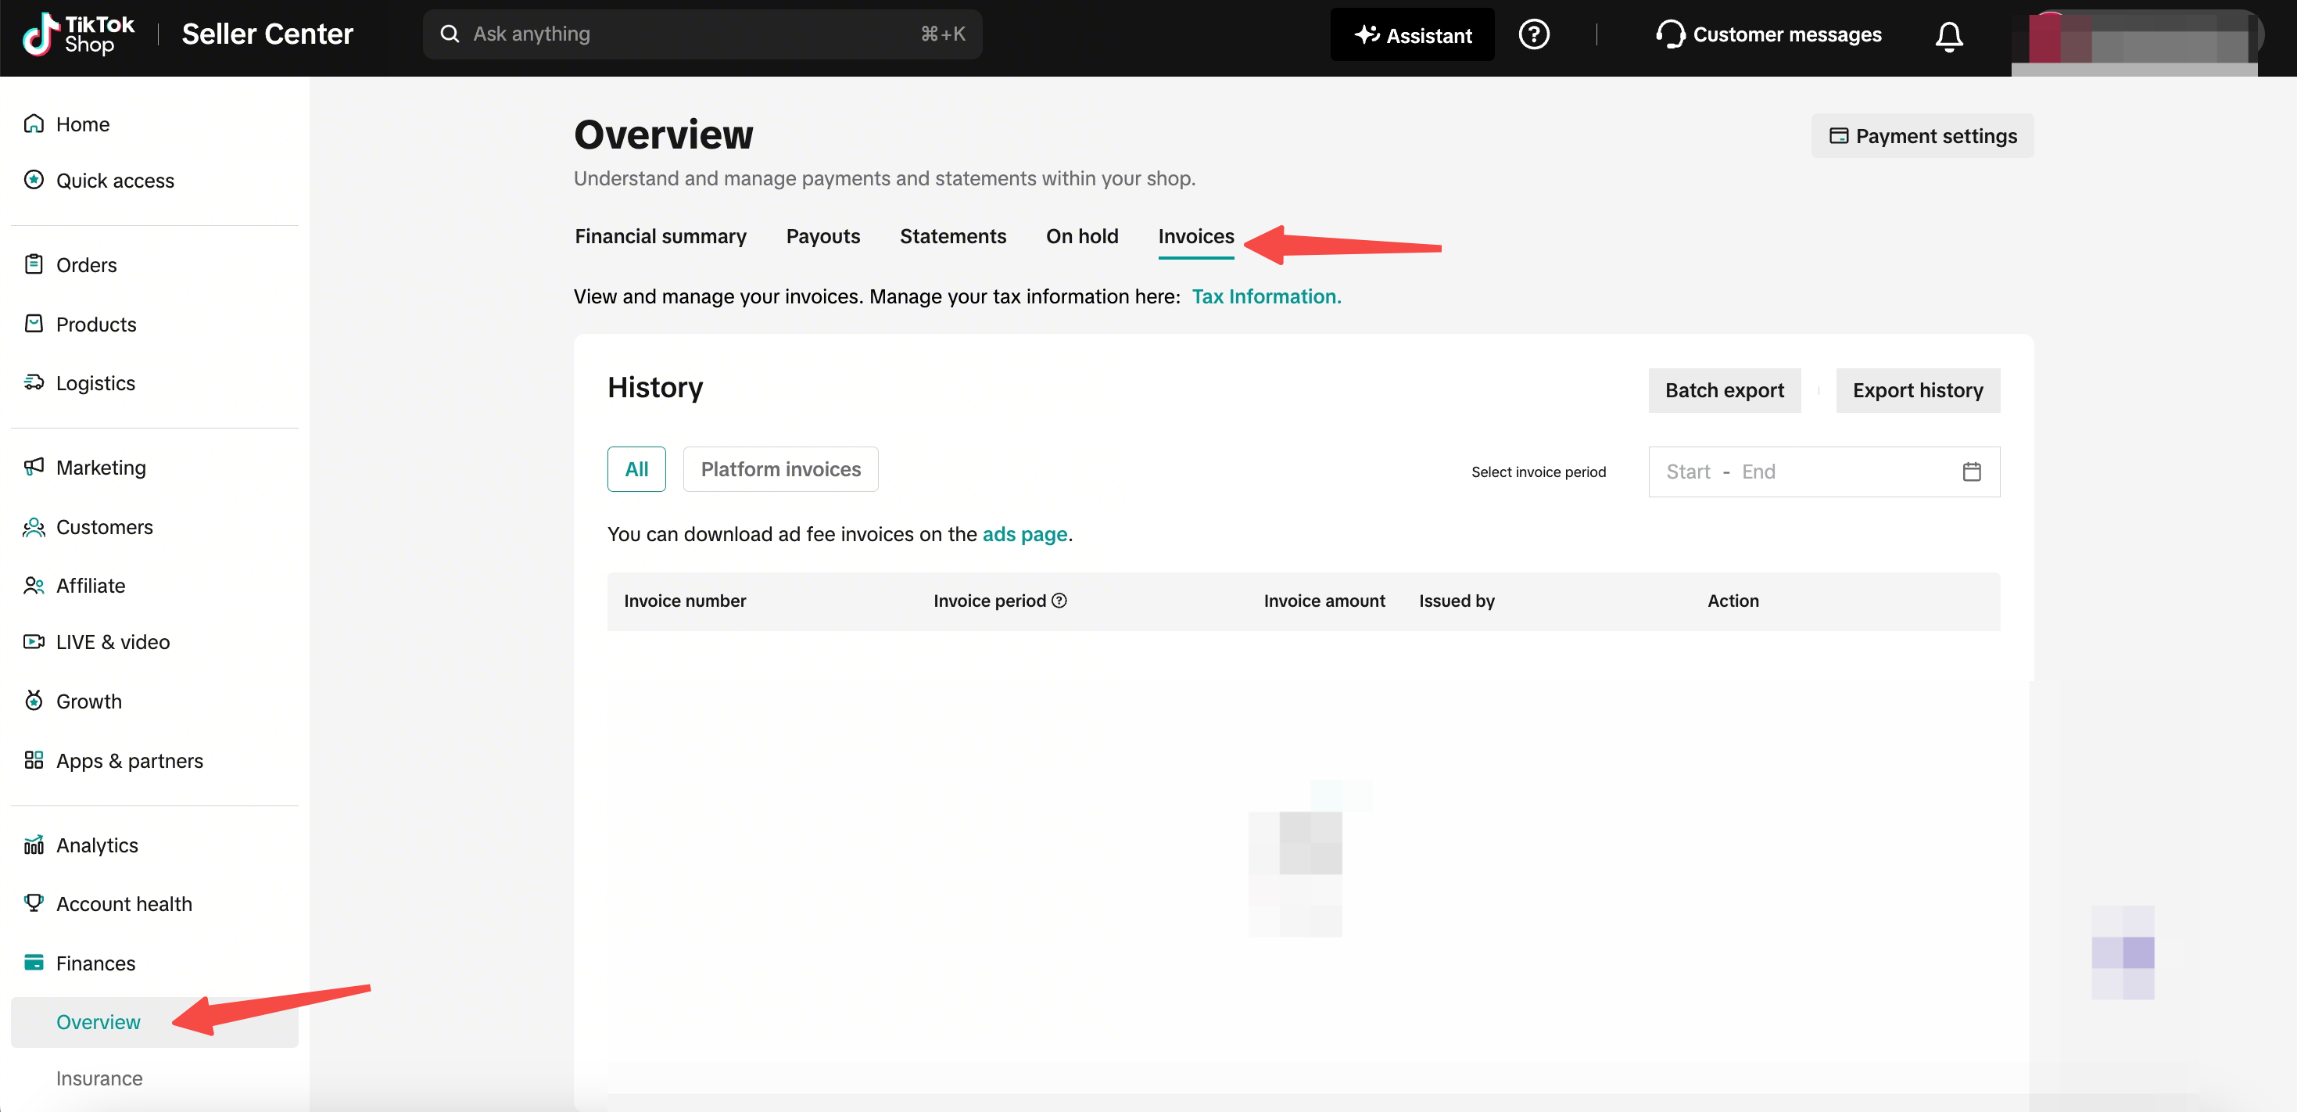The height and width of the screenshot is (1112, 2297).
Task: Open the notifications bell
Action: pyautogui.click(x=1948, y=36)
